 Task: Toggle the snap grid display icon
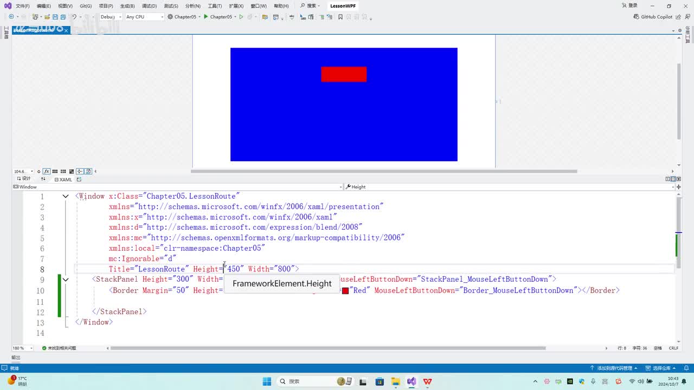(55, 171)
